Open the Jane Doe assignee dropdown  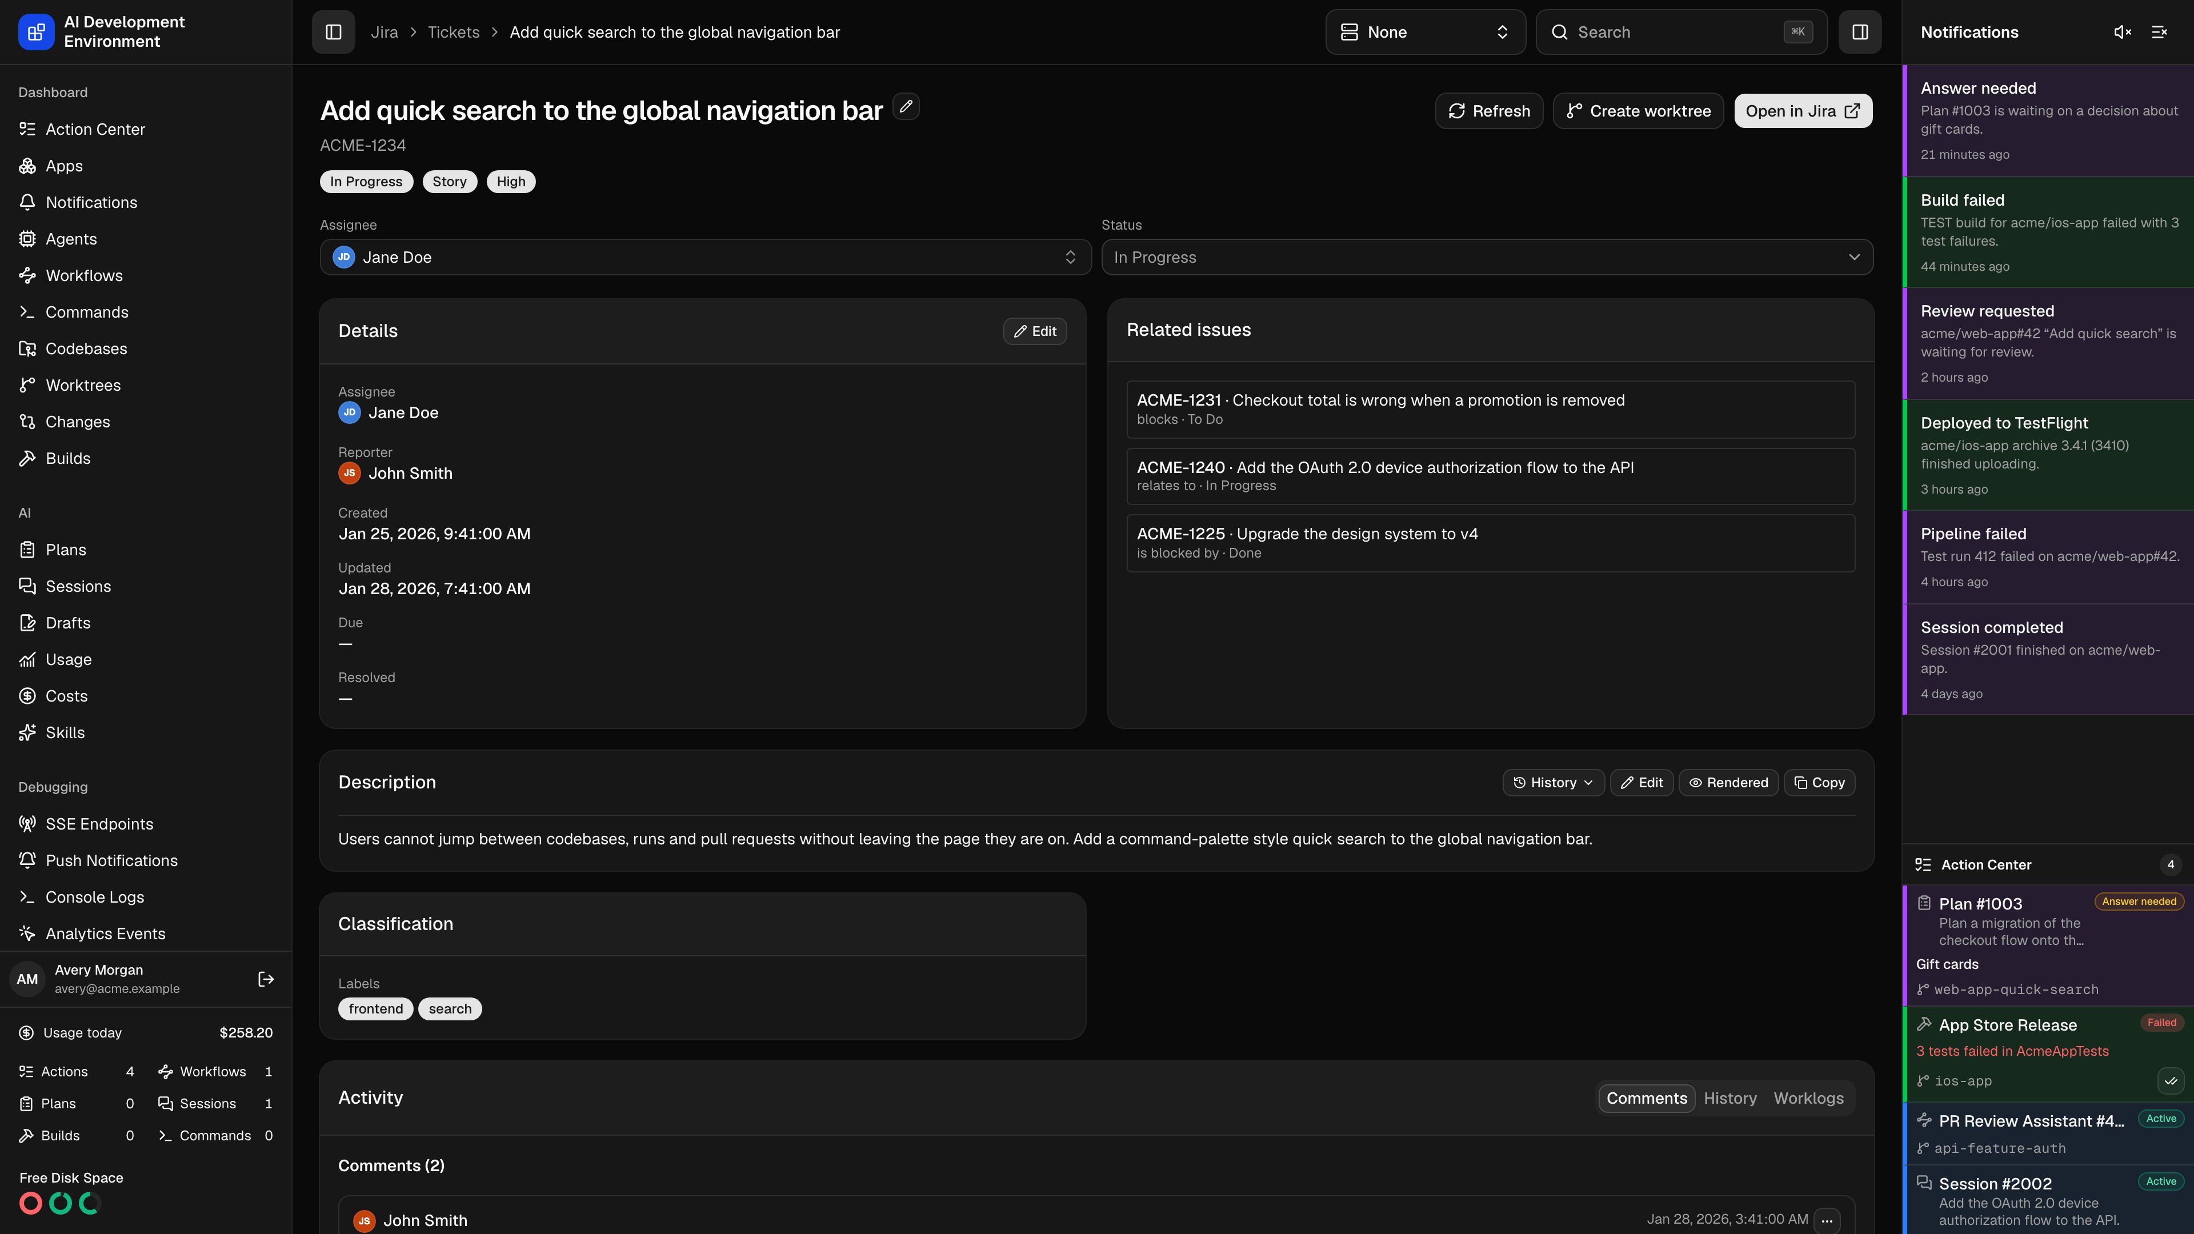[705, 257]
